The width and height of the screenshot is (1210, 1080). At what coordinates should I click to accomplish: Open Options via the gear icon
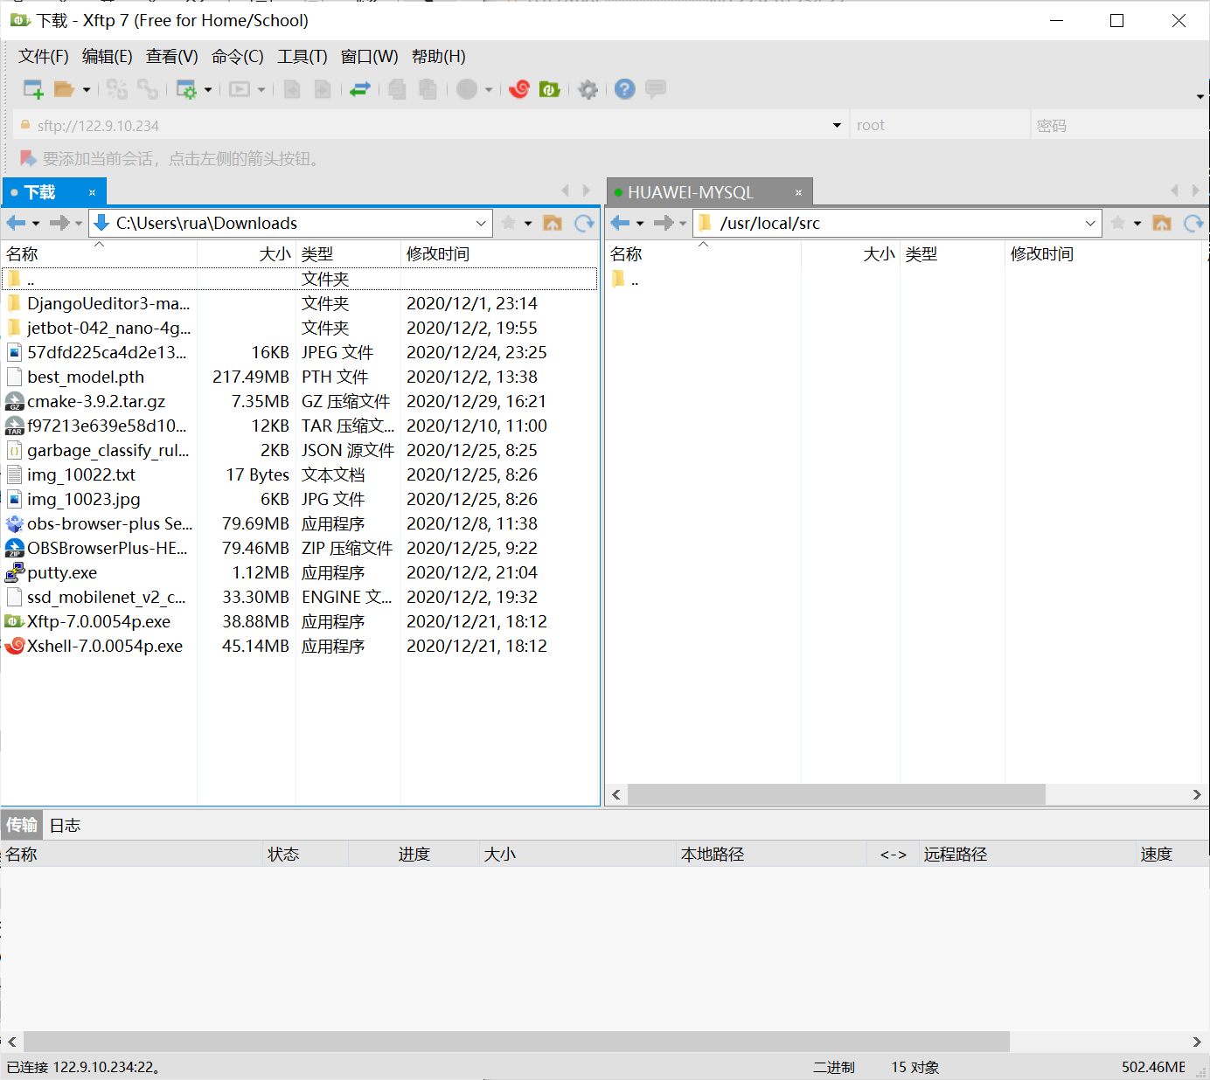(588, 89)
